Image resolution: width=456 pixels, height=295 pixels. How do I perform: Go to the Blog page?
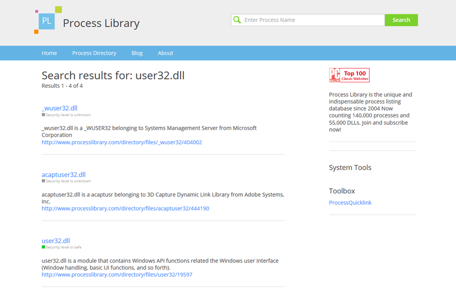pos(137,53)
